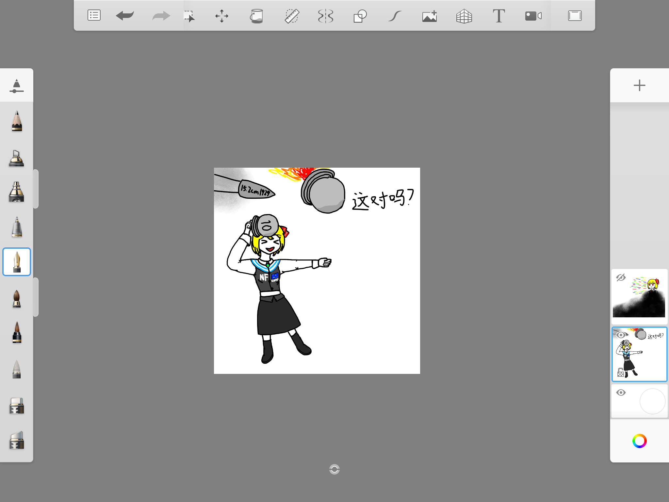The width and height of the screenshot is (669, 502).
Task: Select the smudge blender brush
Action: 17,369
